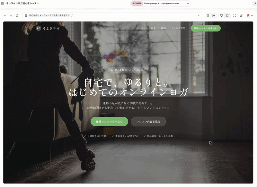
Task: Click header 体験レッスンを申込む button
Action: [206, 28]
